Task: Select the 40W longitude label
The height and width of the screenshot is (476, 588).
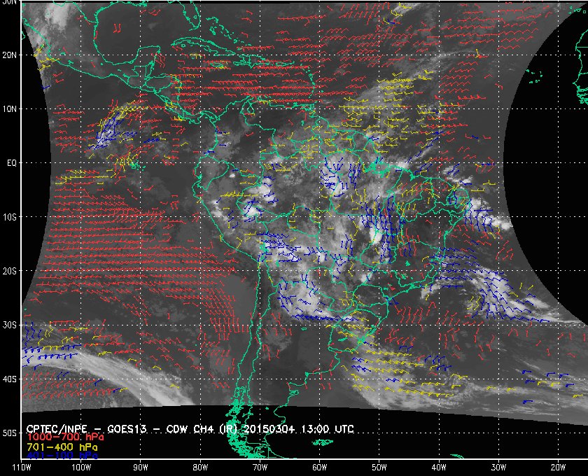Action: 439,468
